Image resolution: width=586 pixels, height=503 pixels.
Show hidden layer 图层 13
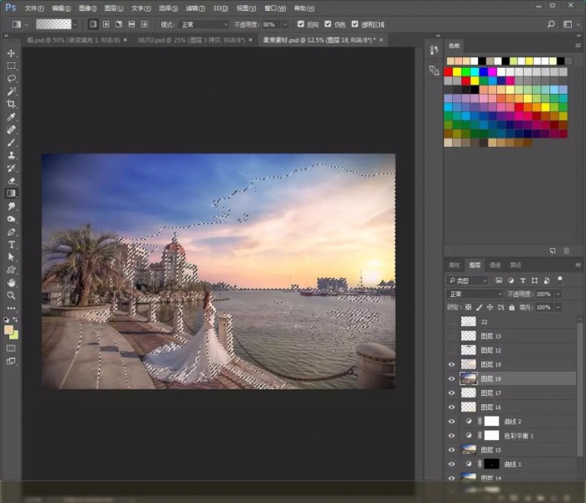451,336
